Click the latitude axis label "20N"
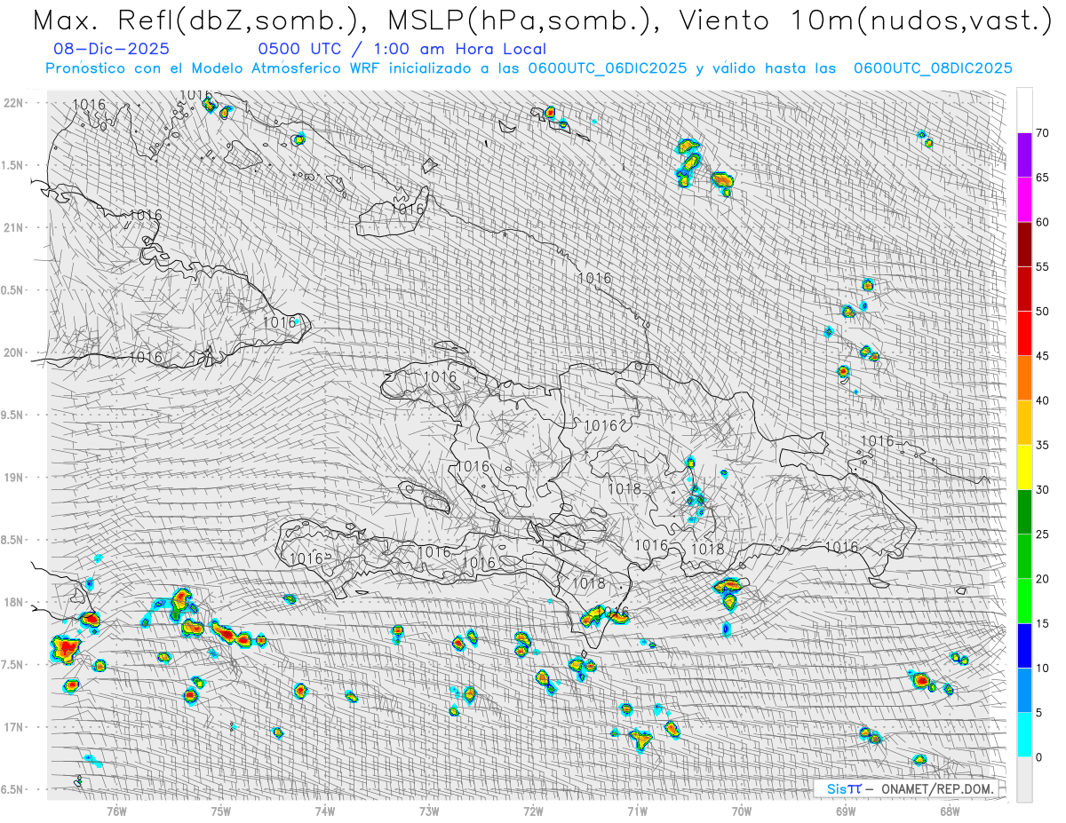Screen dimensions: 1066x823 tap(15, 352)
